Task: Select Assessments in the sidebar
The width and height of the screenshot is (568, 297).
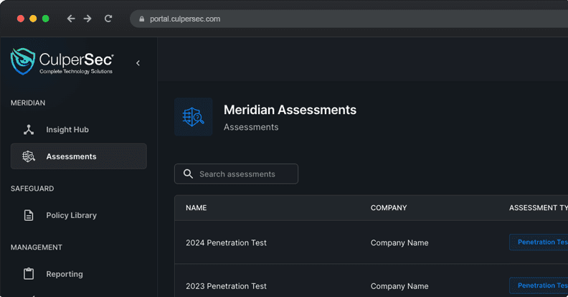Action: (x=79, y=156)
